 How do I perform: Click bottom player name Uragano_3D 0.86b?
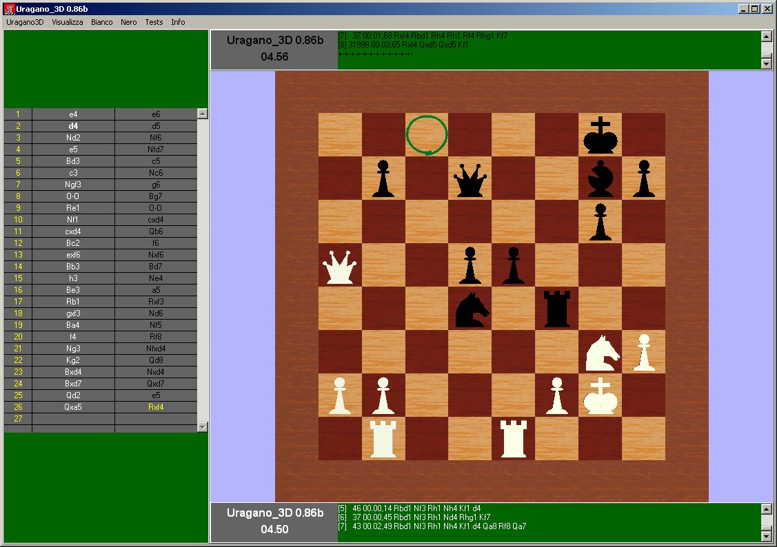pos(274,513)
